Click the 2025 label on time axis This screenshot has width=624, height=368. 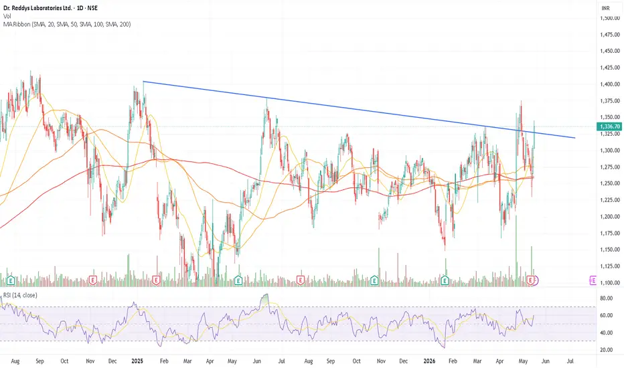pos(137,361)
